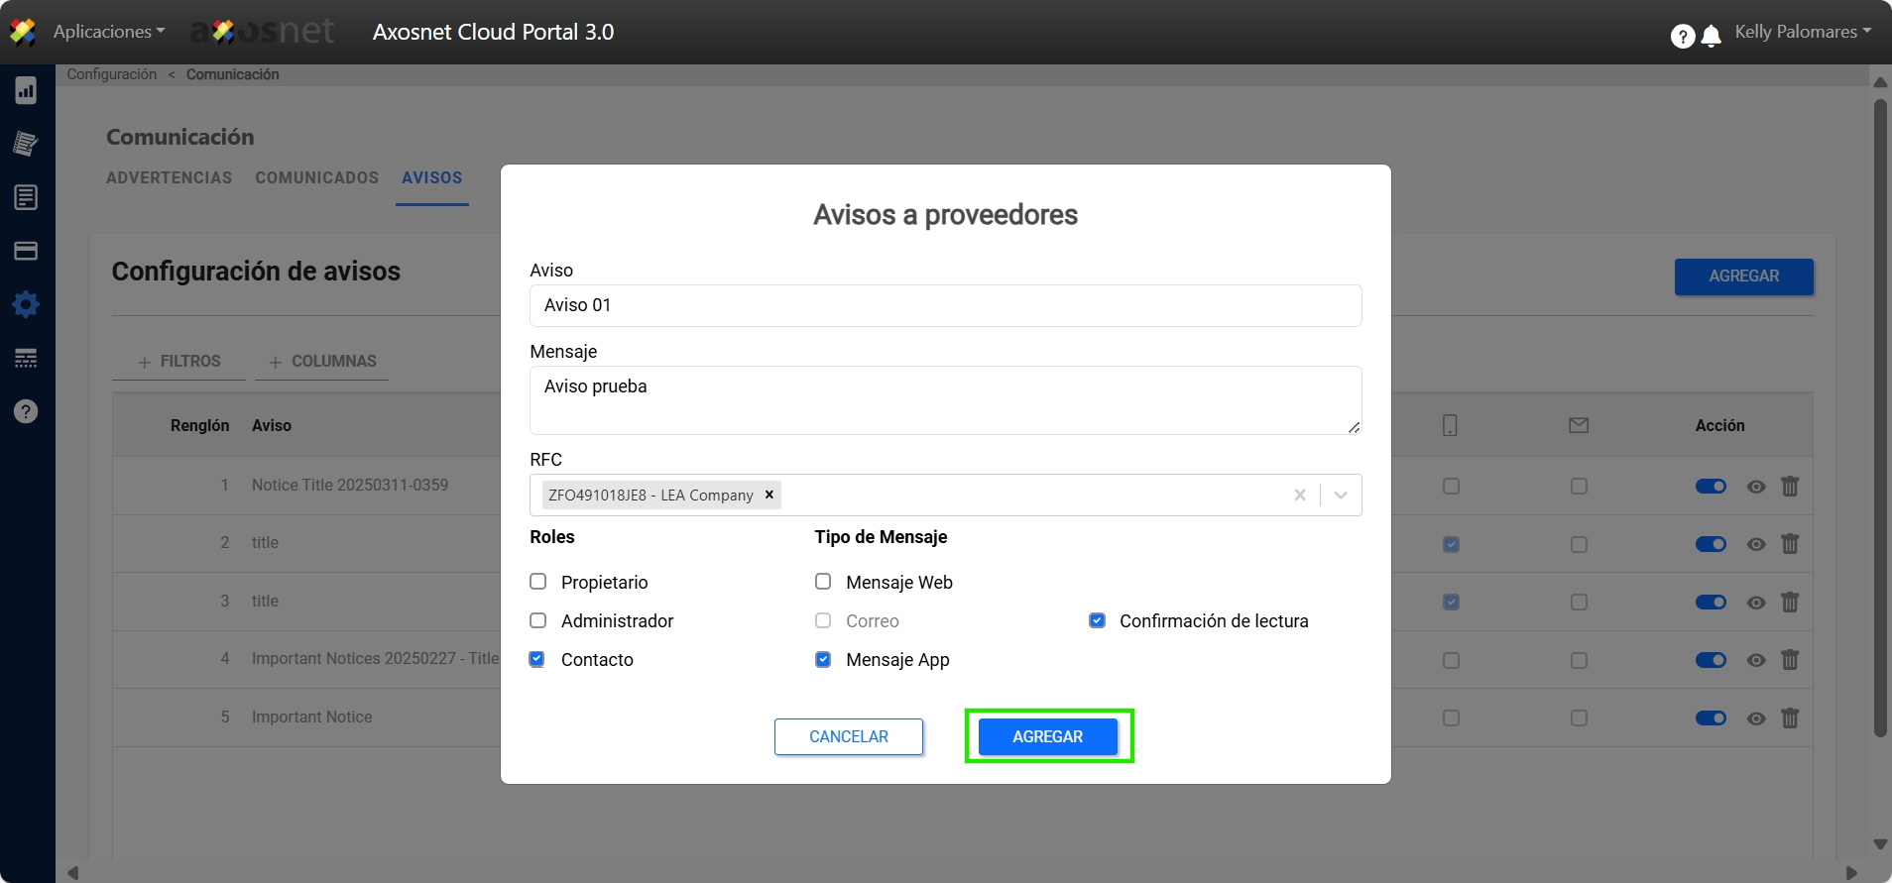Remove the ZFO491018JE8 - LEA Company tag
This screenshot has height=883, width=1892.
769,495
